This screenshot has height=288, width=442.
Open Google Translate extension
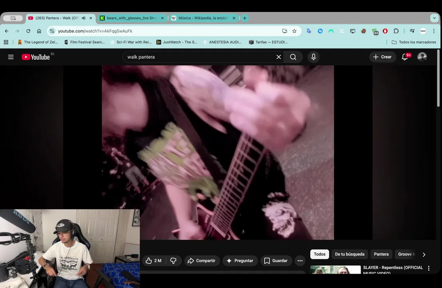click(x=309, y=31)
